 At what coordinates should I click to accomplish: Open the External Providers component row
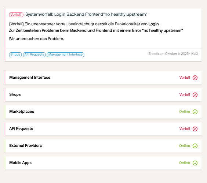[103, 146]
